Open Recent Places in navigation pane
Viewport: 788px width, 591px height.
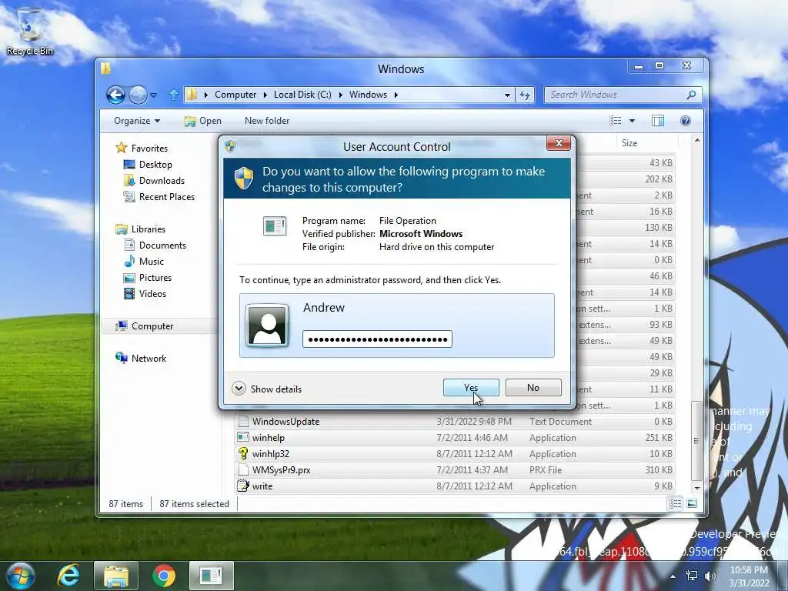[x=159, y=196]
